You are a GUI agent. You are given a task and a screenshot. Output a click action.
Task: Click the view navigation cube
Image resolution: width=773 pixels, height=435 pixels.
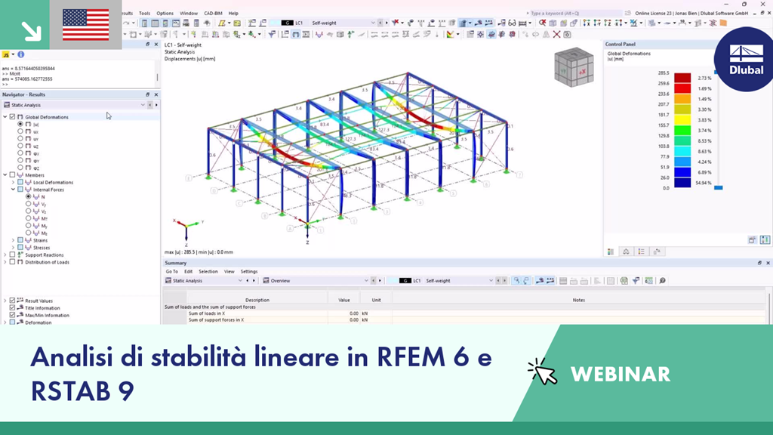[574, 67]
